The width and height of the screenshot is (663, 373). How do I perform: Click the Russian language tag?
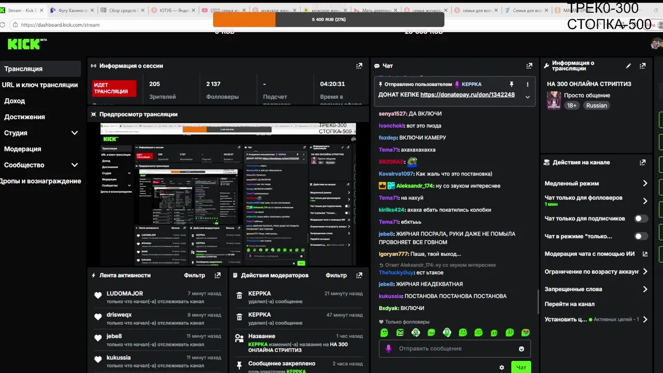596,105
